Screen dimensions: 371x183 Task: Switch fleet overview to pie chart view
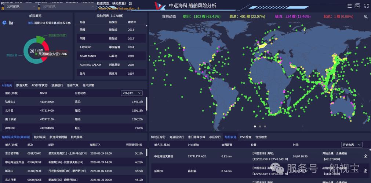click(x=4, y=23)
